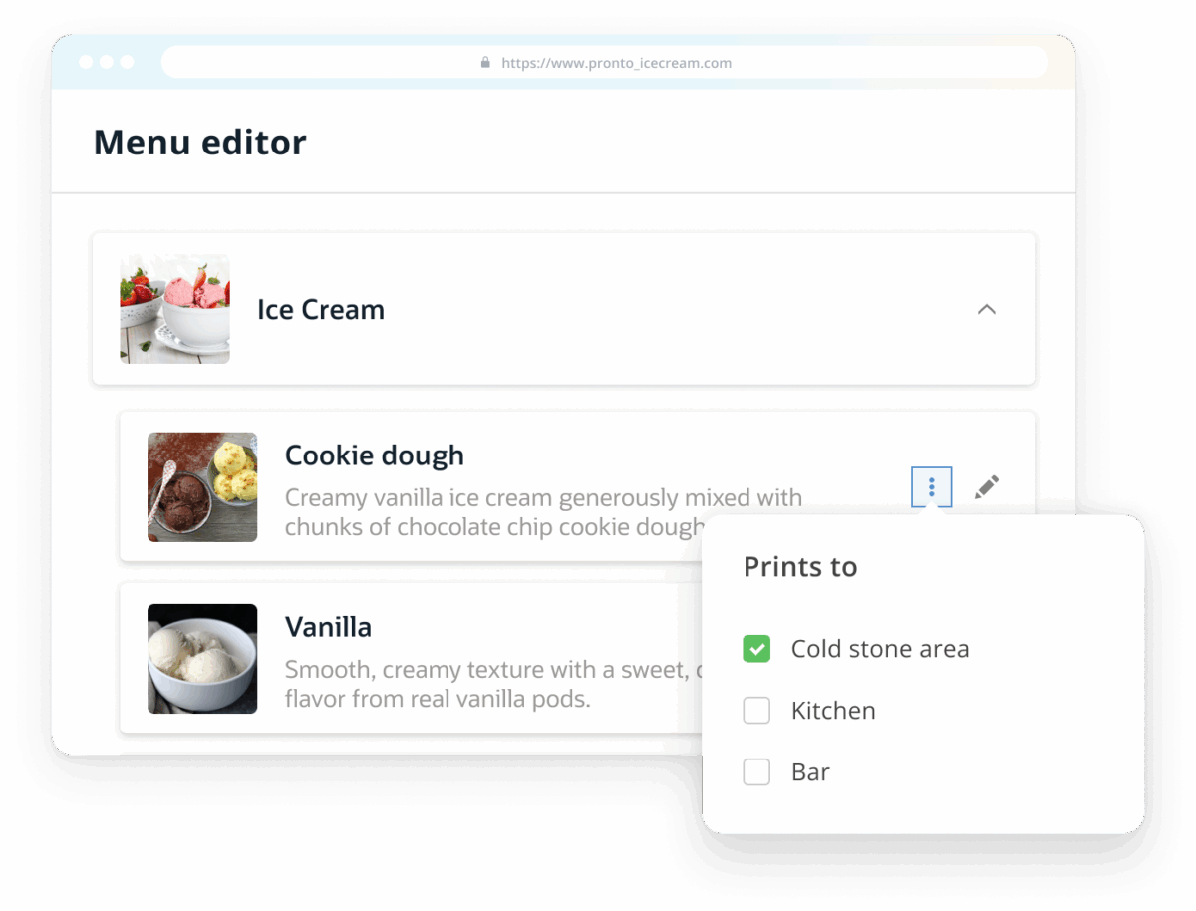Open the Ice Cream category thumbnail
Viewport: 1196px width, 911px height.
pyautogui.click(x=175, y=309)
